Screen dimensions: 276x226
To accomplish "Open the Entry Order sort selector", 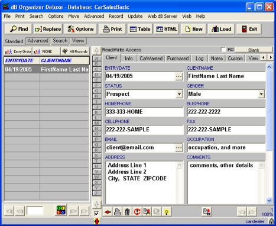I will (18, 51).
